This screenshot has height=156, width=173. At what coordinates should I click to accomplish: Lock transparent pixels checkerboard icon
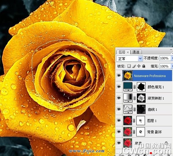click(129, 66)
